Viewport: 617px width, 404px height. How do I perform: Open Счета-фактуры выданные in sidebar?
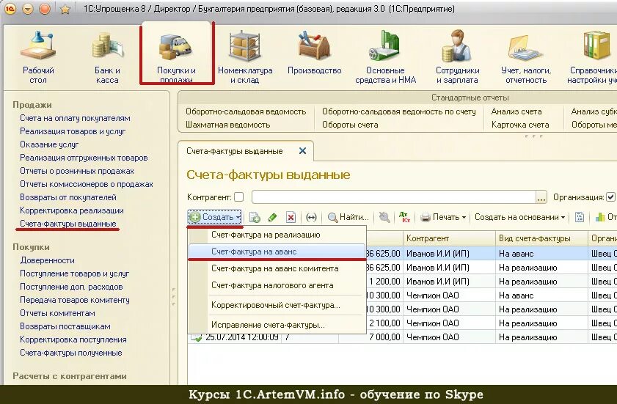tap(68, 224)
